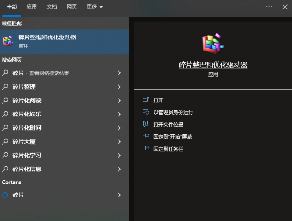The width and height of the screenshot is (292, 221).
Task: Expand chevron for Cortana 碎片 result
Action: coord(119,195)
